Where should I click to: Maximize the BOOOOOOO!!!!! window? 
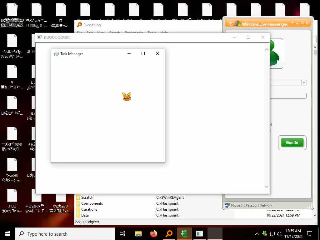248,37
